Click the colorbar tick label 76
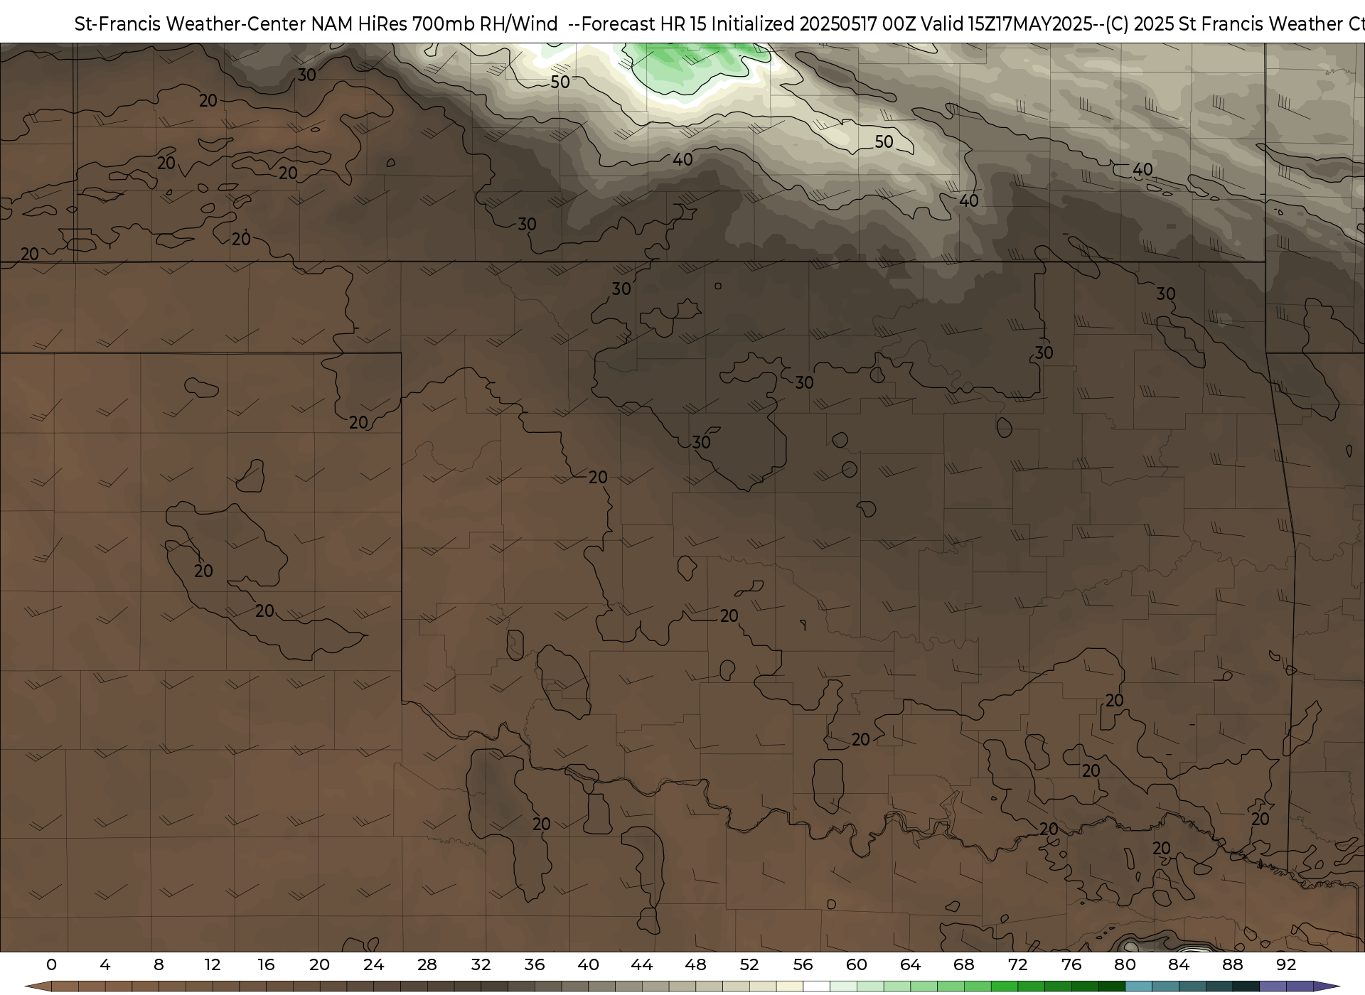The height and width of the screenshot is (995, 1365). (1071, 965)
